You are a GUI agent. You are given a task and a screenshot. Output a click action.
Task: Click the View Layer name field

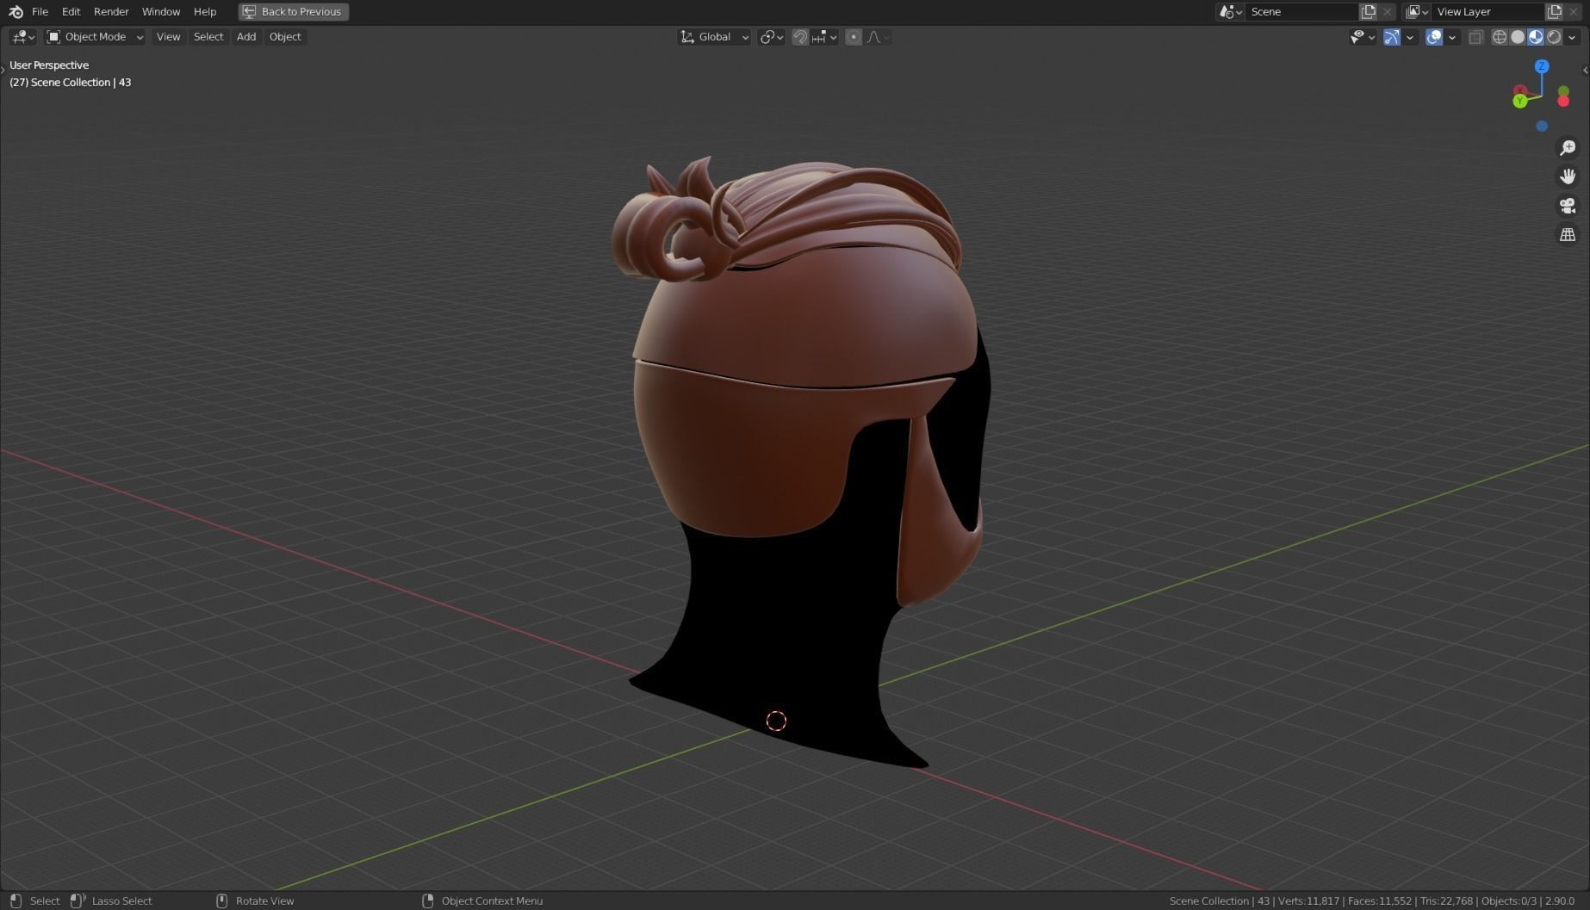coord(1488,12)
